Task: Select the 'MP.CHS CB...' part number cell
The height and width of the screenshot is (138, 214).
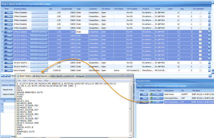Action: pos(161,70)
